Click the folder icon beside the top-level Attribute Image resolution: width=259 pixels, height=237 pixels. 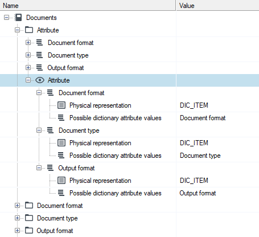pos(29,30)
